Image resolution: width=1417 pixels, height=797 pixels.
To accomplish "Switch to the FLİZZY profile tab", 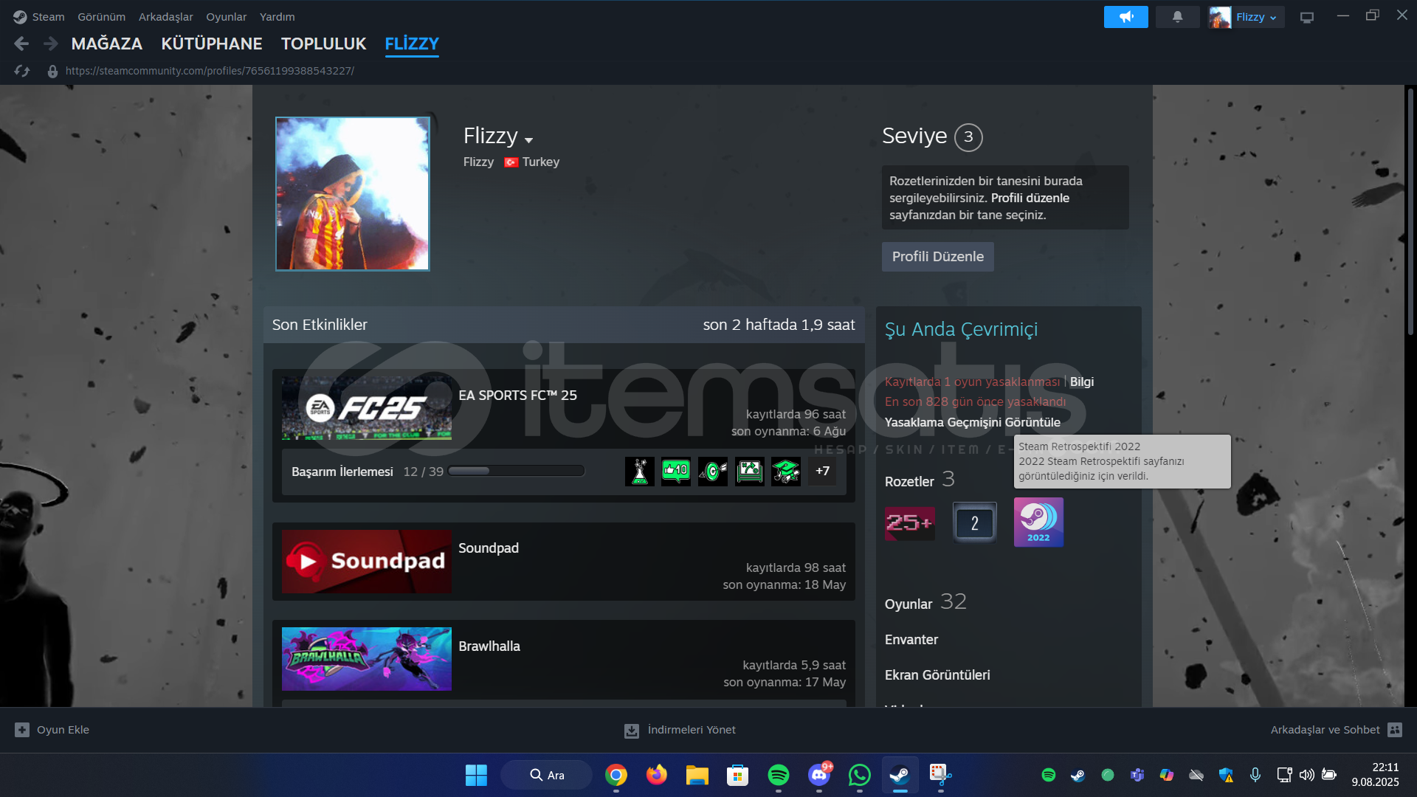I will tap(412, 44).
